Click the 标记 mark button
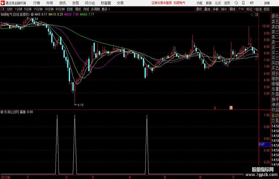This screenshot has height=179, width=279. tap(249, 9)
